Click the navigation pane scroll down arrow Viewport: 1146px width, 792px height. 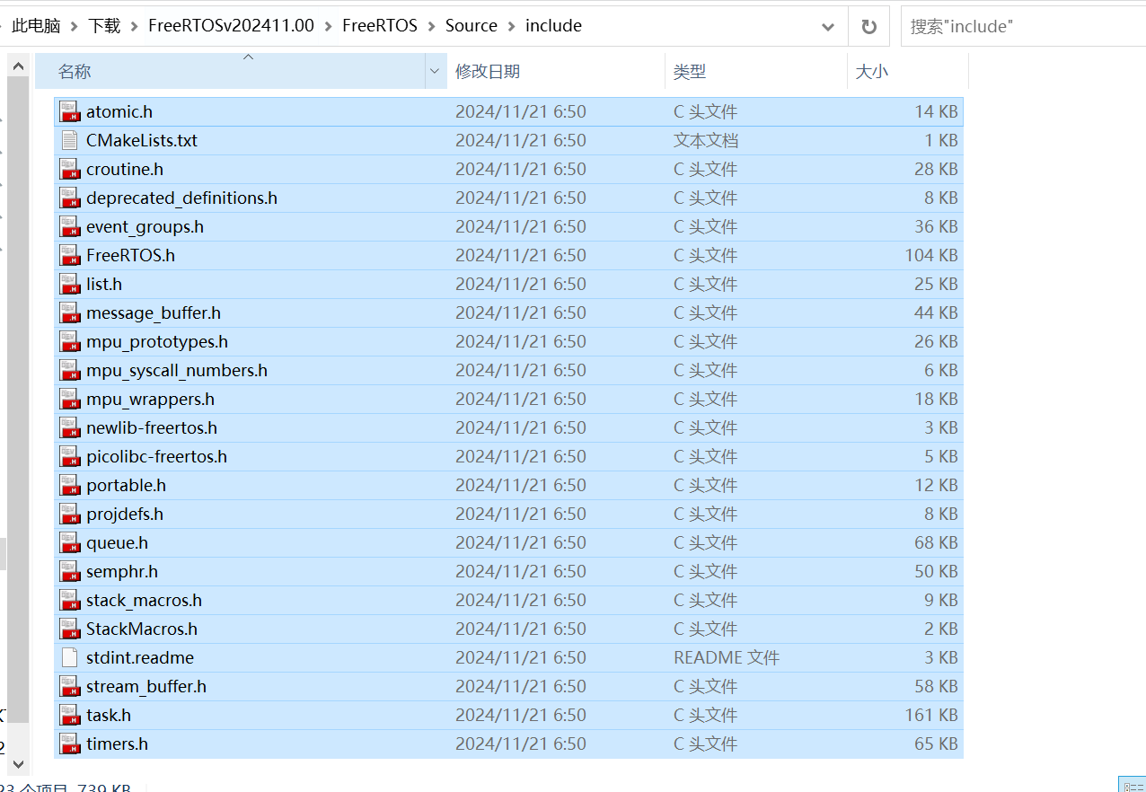[18, 764]
